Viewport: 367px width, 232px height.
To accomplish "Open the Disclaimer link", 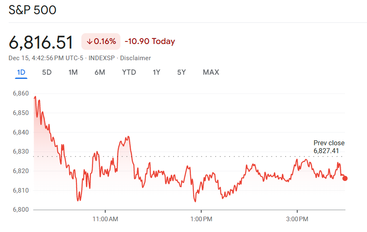I will tap(135, 58).
